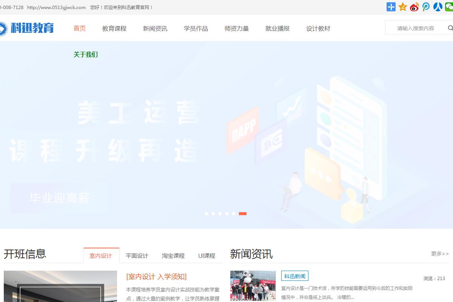Click the 科迅新闻 tag

coord(295,276)
